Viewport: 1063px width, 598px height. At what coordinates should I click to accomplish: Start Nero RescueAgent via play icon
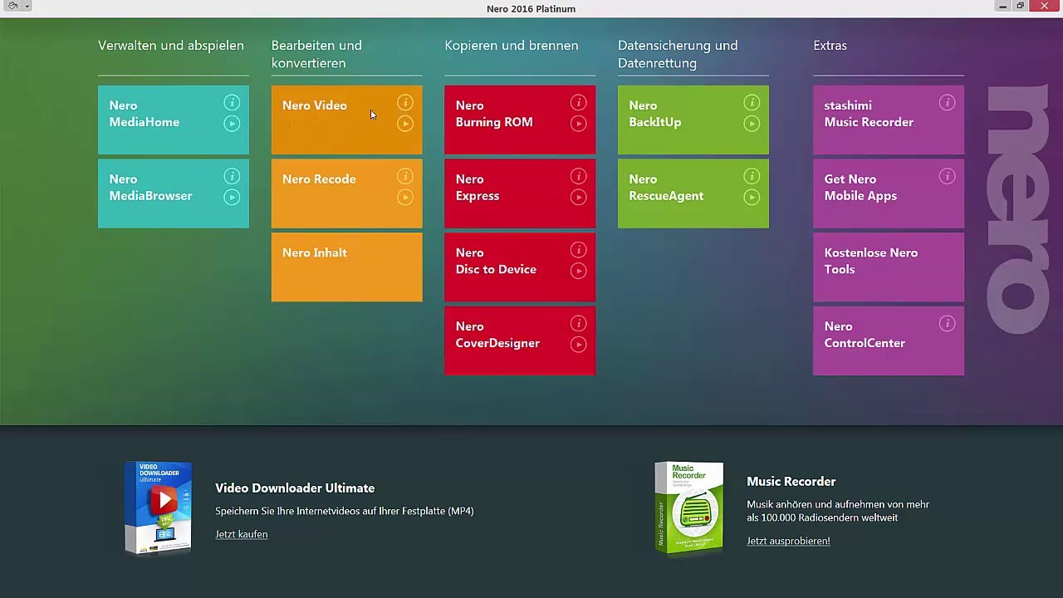tap(752, 197)
